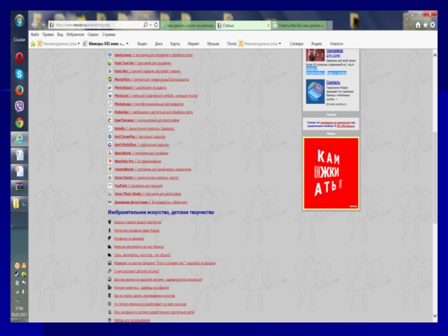The image size is (448, 336).
Task: Click 'Словари' favorites bar link
Action: (x=296, y=44)
